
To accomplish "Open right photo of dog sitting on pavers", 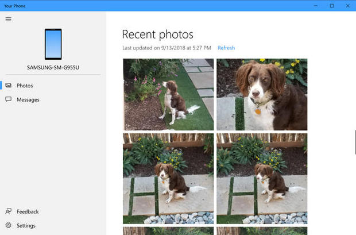I will [262, 179].
